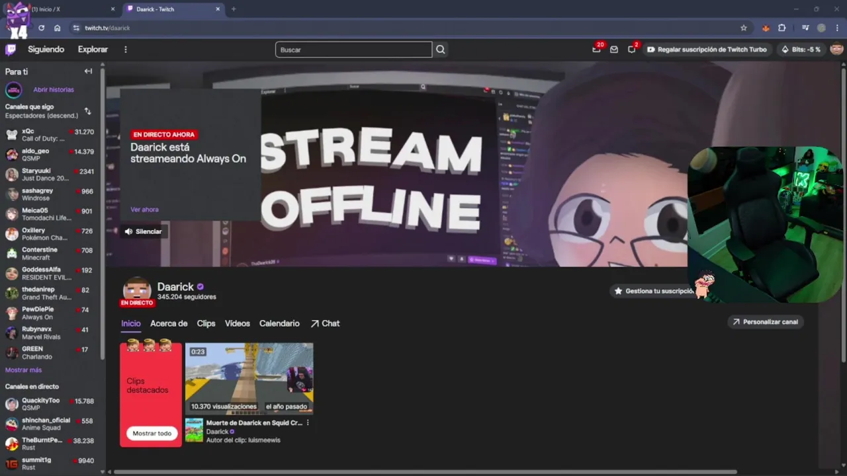Open the Prime loot icon showing 20
This screenshot has height=476, width=847.
click(x=596, y=49)
